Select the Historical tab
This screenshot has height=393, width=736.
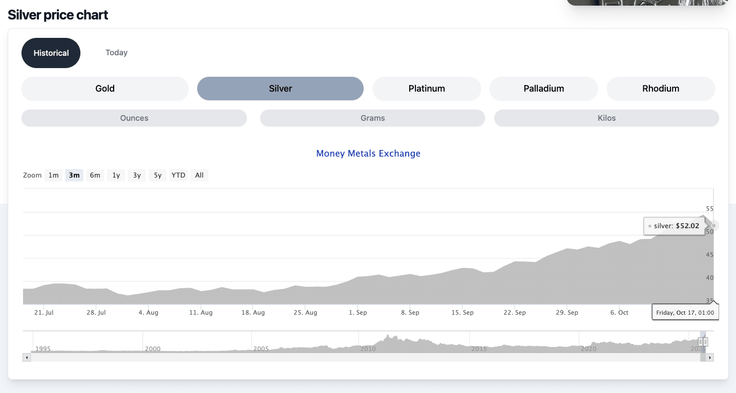coord(51,53)
